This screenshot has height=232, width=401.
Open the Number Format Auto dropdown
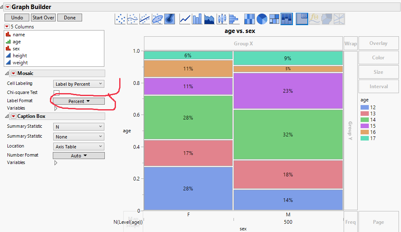(x=79, y=156)
